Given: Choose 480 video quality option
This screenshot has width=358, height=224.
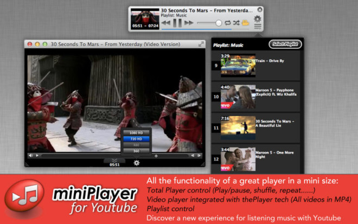Looking at the screenshot, I should [136, 145].
